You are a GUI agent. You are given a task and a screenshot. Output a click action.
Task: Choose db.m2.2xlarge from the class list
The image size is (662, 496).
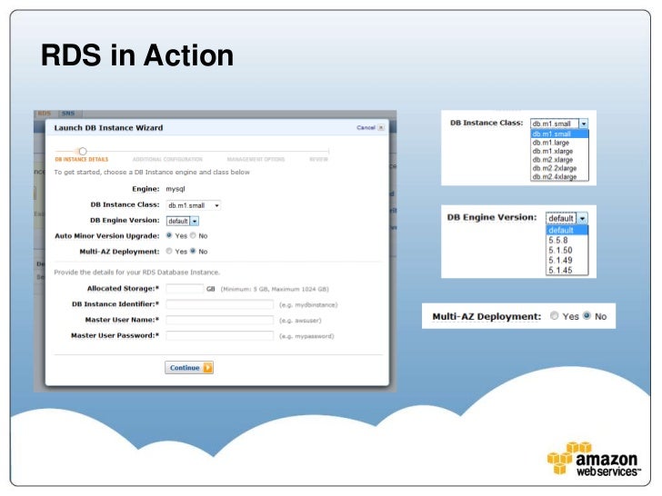click(x=559, y=168)
